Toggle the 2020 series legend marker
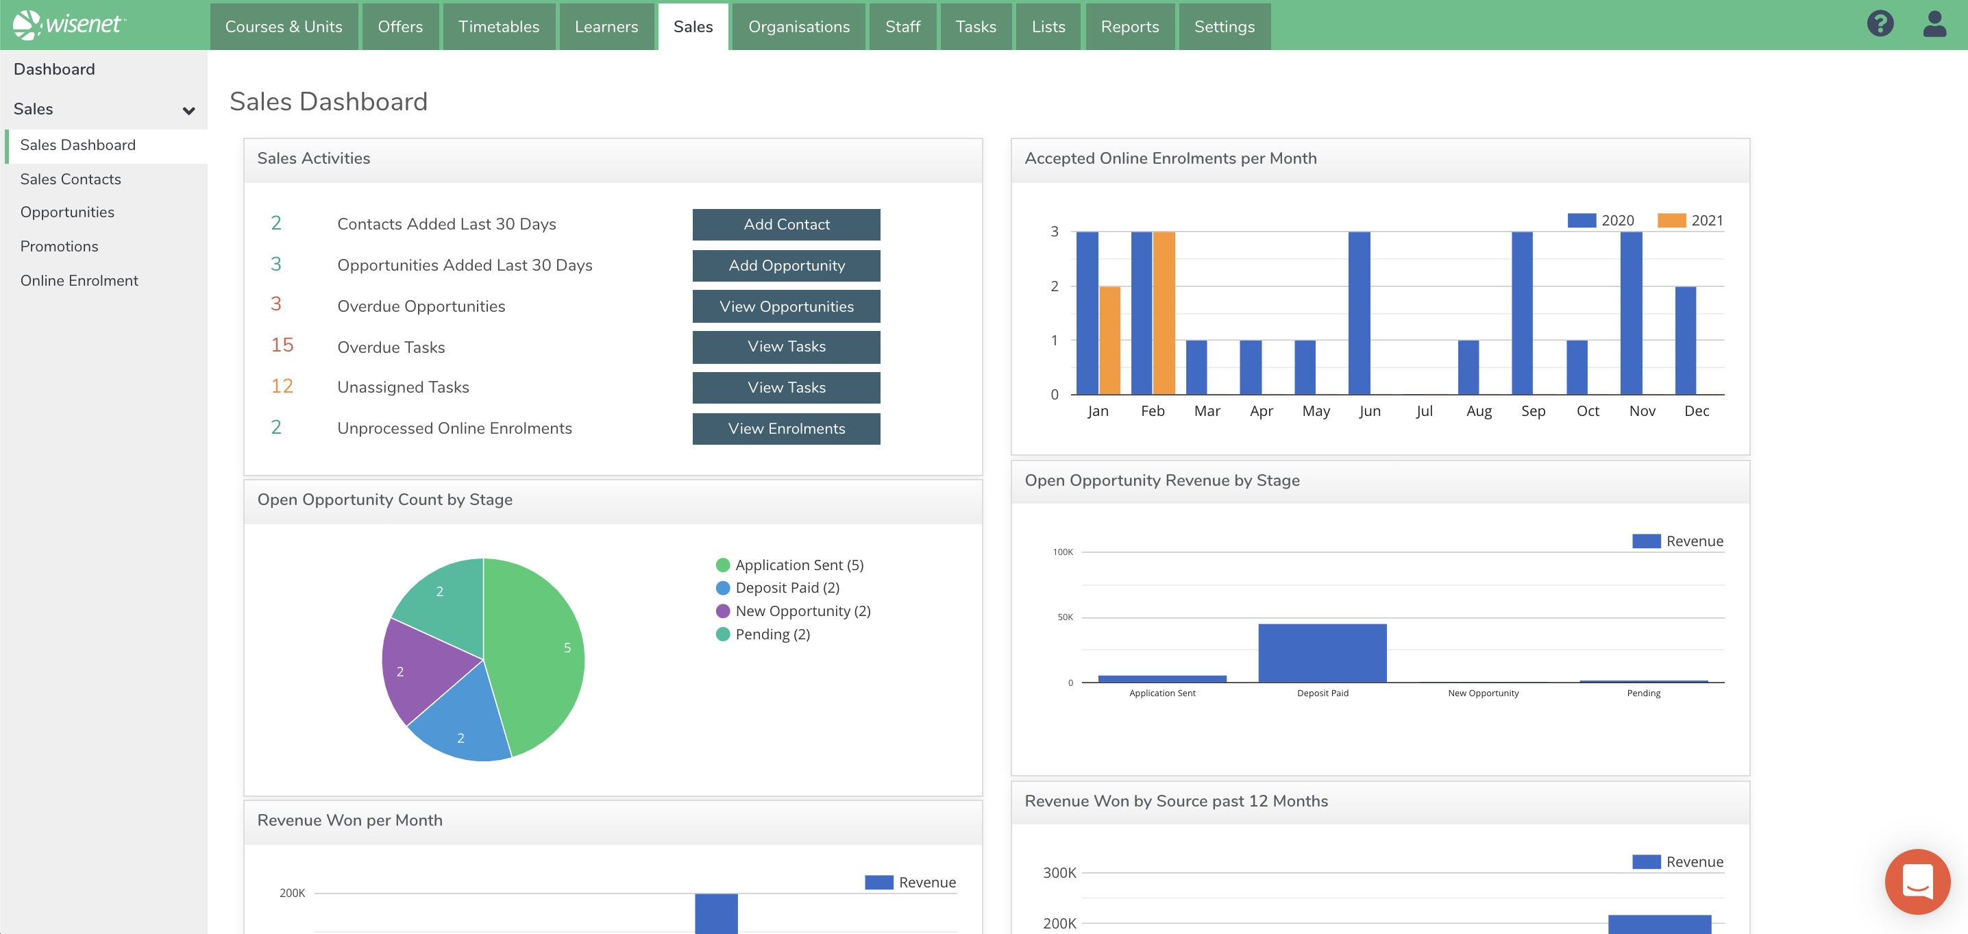This screenshot has width=1968, height=934. (1582, 220)
